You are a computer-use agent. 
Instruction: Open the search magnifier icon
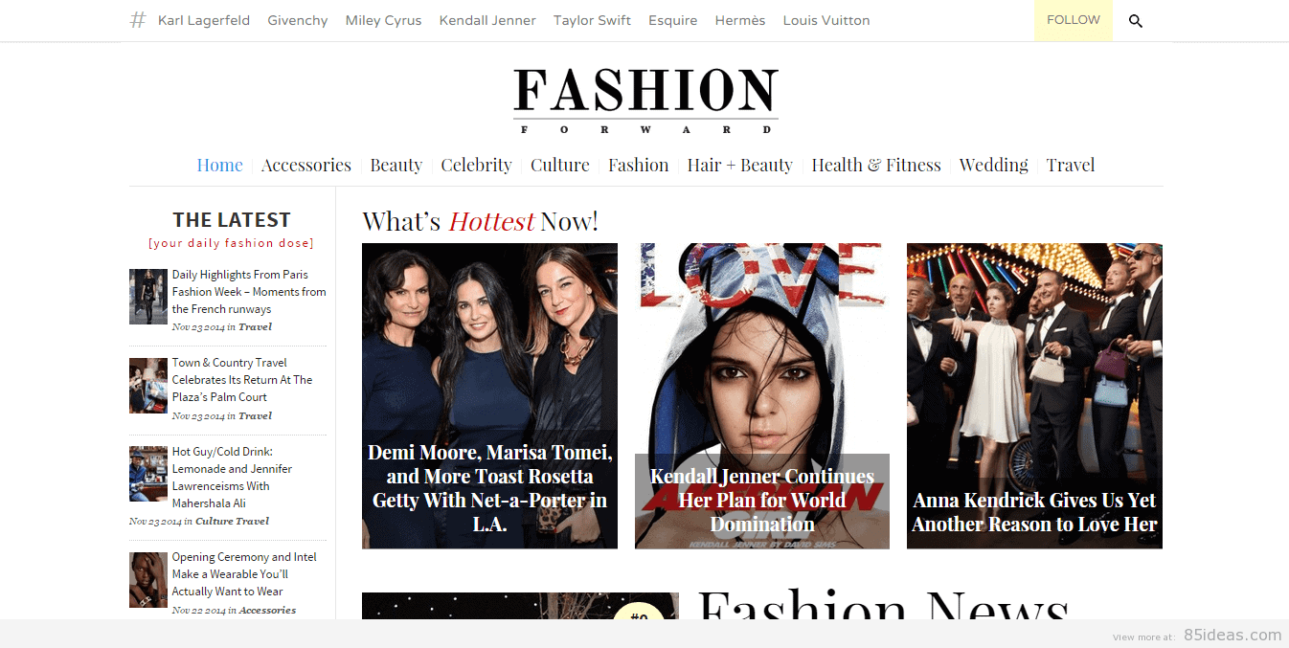[1136, 21]
